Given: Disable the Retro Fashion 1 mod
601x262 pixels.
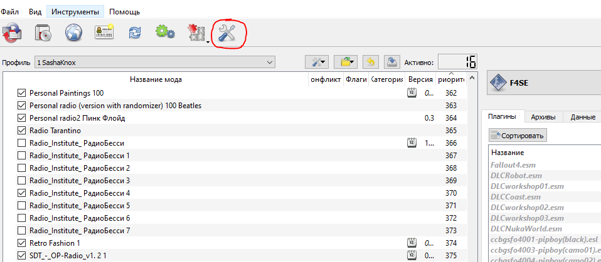Looking at the screenshot, I should pyautogui.click(x=21, y=243).
